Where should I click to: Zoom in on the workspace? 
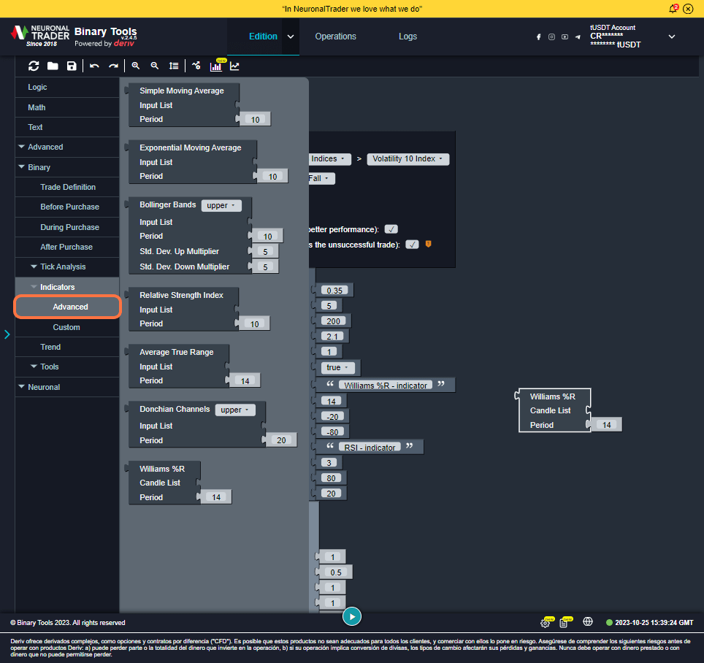tap(136, 66)
